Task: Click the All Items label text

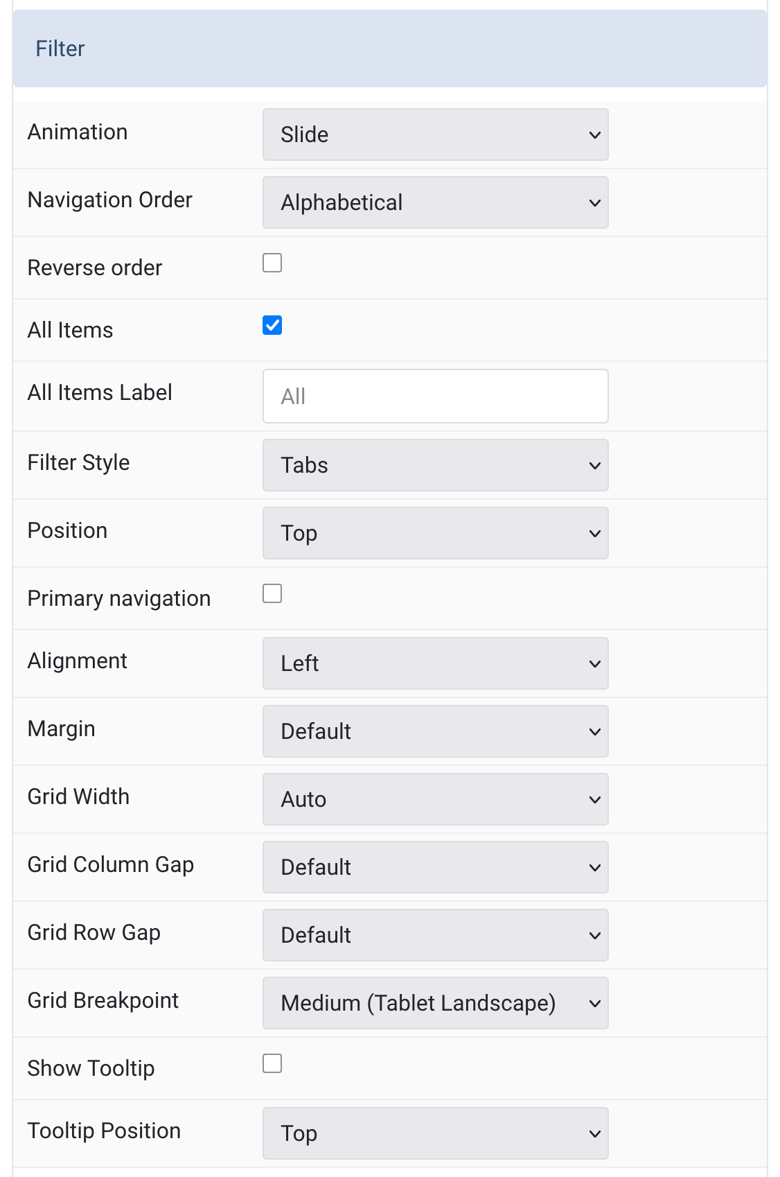Action: click(x=70, y=330)
